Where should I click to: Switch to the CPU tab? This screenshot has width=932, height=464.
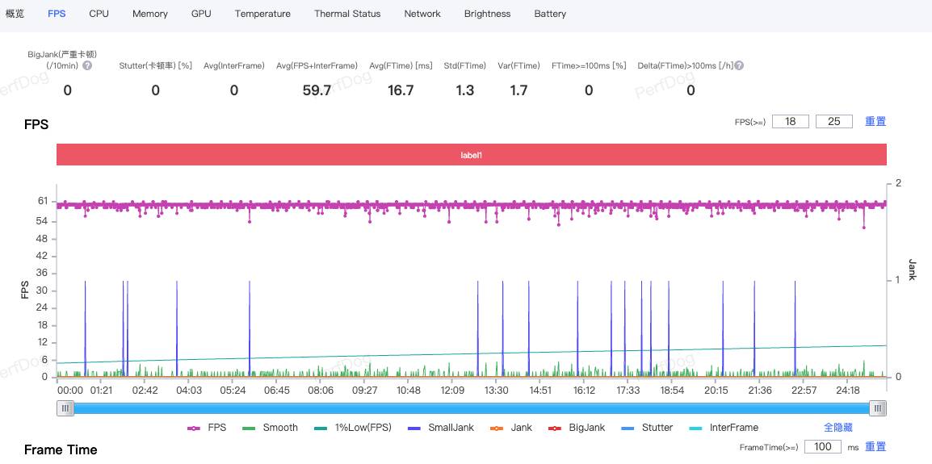(99, 14)
